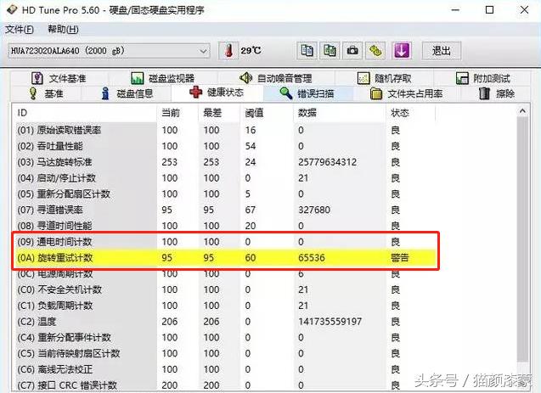Switch to the 磁盘信息 tab
This screenshot has width=541, height=393.
[x=127, y=93]
